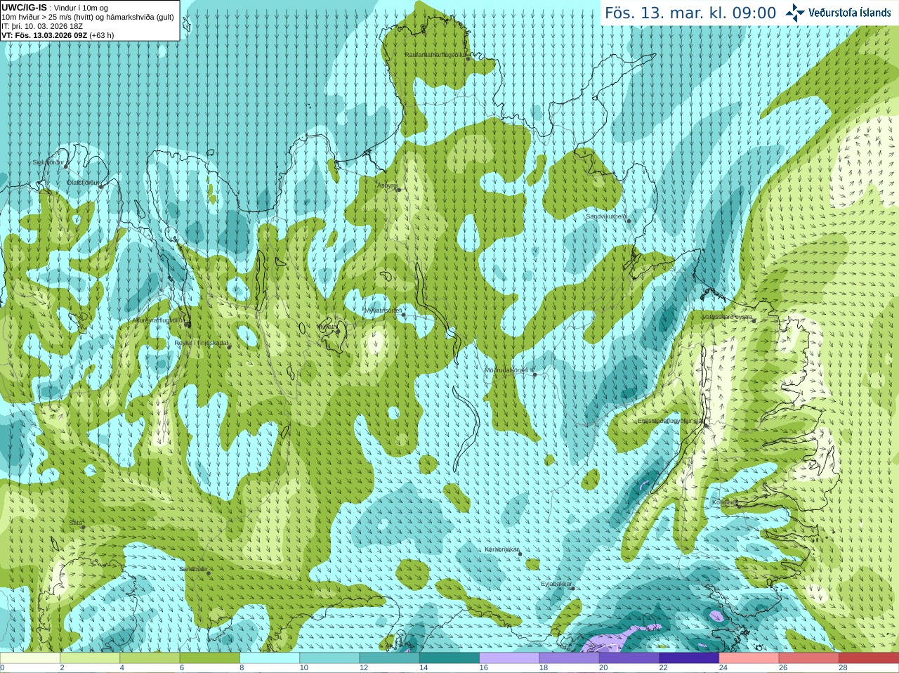Select the Sandvíkurheiði station label
The image size is (899, 673).
coord(607,217)
